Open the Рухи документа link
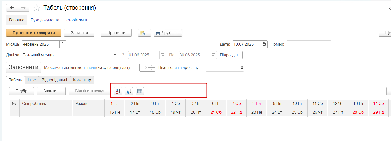This screenshot has width=391, height=141. click(x=45, y=20)
